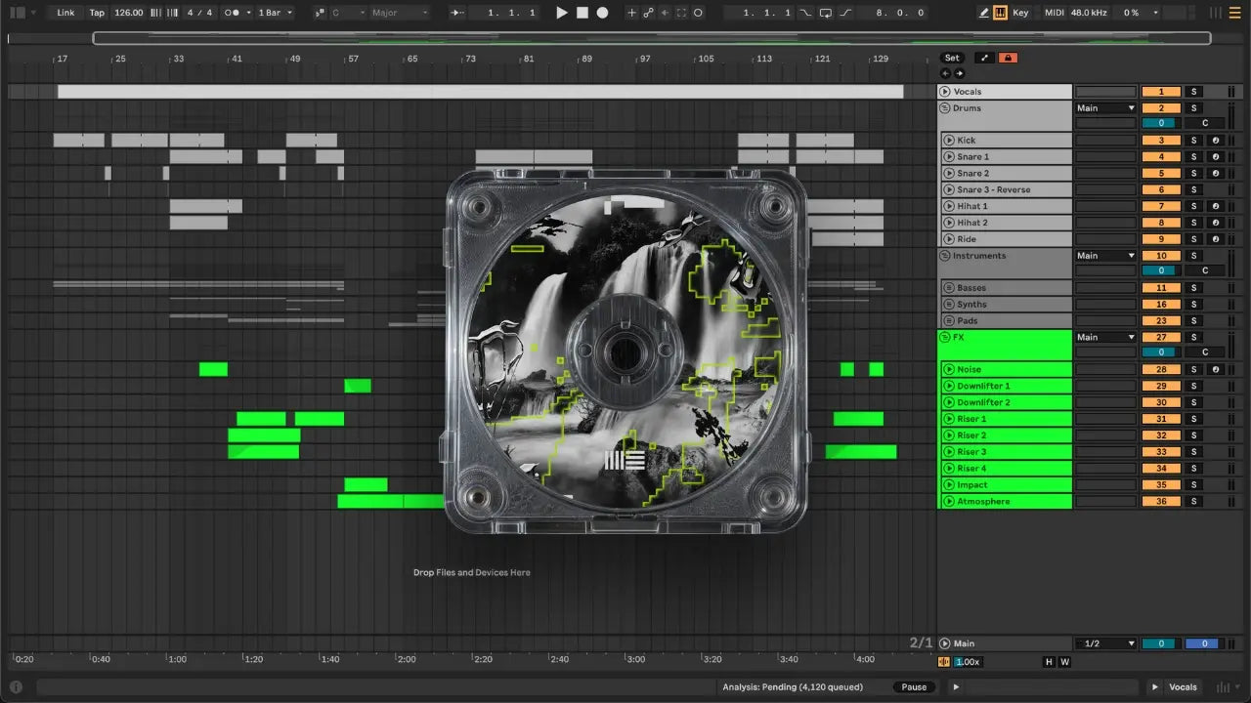This screenshot has width=1251, height=703.
Task: Click the Next Locator right arrow
Action: coord(959,73)
